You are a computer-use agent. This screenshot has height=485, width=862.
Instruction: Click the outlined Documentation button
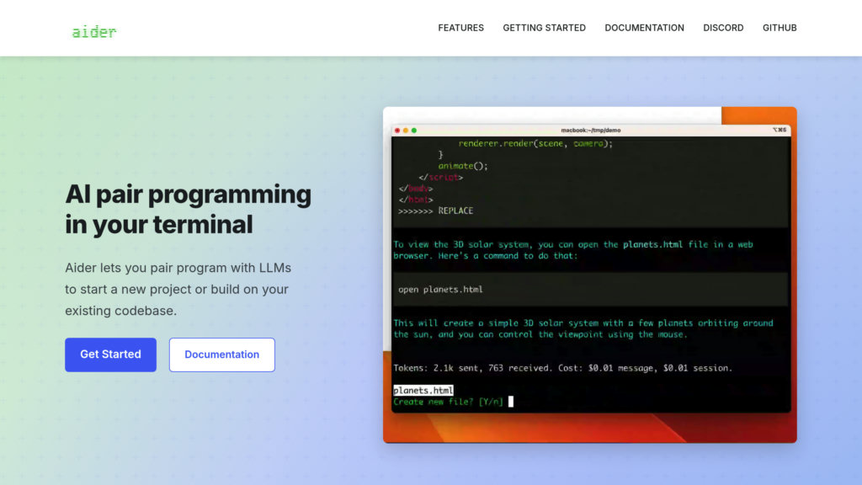[221, 354]
